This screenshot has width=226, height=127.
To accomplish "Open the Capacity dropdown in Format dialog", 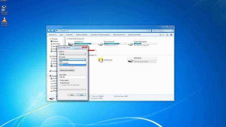I will pos(72,54).
